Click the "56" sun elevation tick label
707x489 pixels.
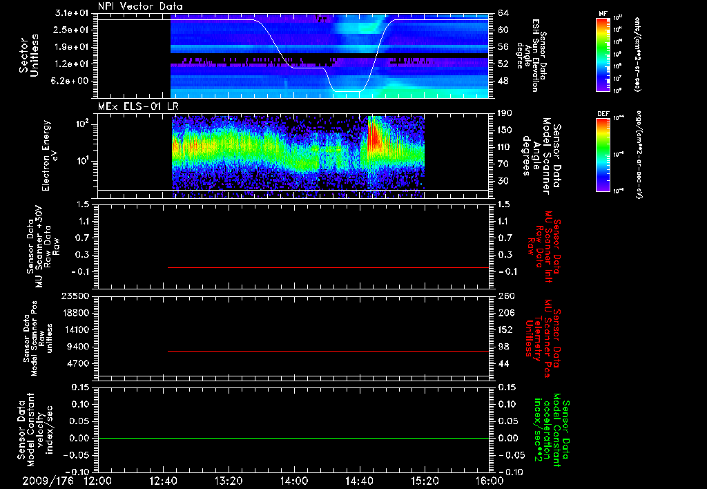(x=503, y=47)
